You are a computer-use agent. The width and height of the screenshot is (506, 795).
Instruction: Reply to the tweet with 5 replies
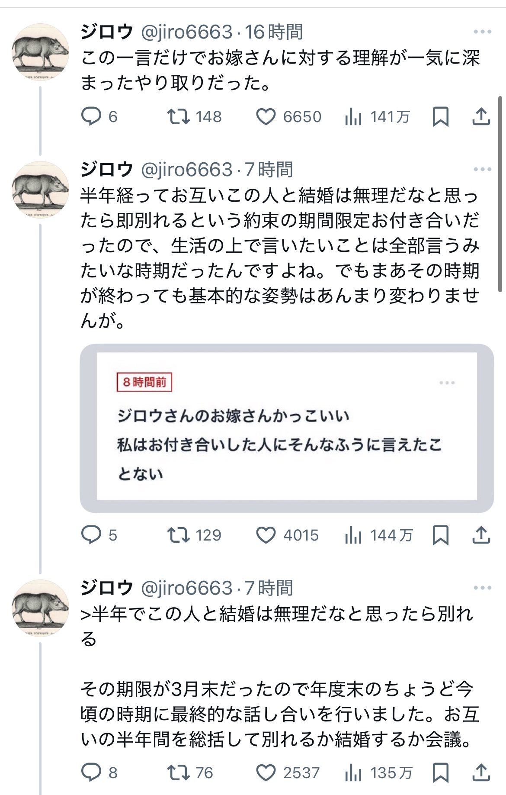click(91, 535)
